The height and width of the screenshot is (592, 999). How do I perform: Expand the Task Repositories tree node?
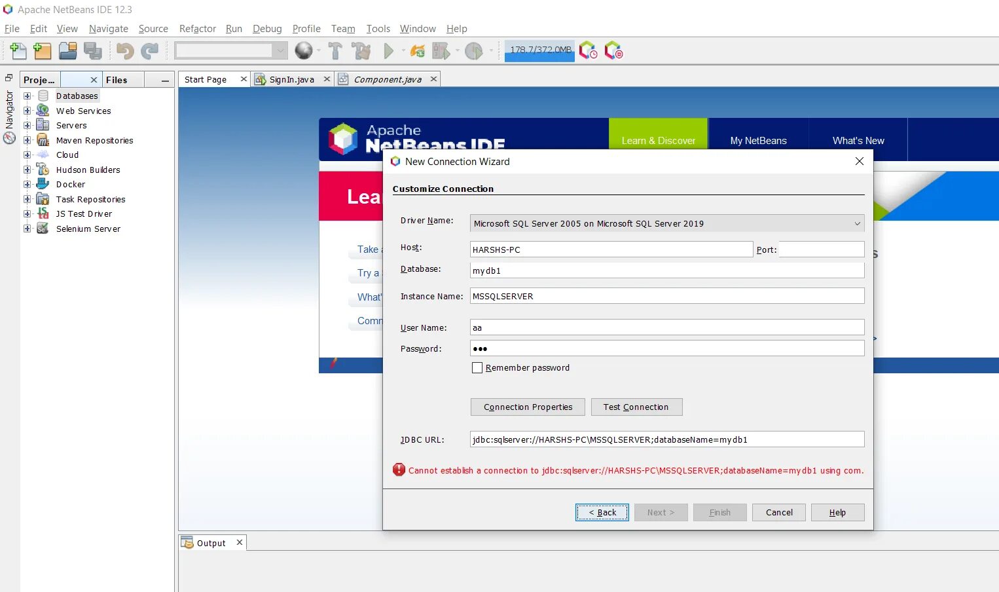pyautogui.click(x=27, y=199)
